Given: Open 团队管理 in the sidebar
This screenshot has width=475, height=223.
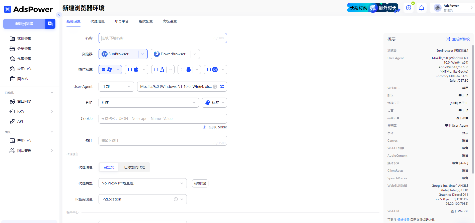Looking at the screenshot, I should point(21,151).
